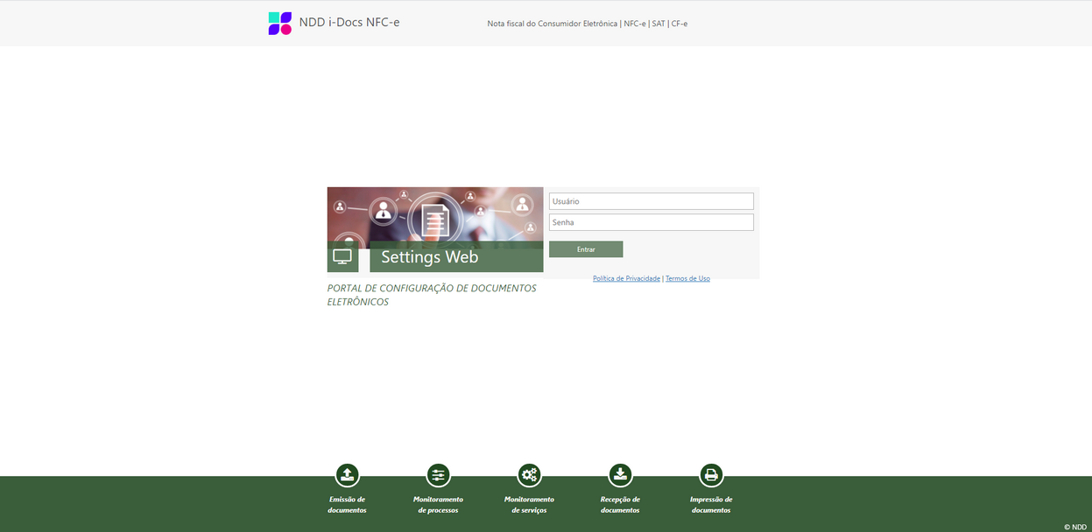Open the Política de Privacidade link
This screenshot has height=532, width=1092.
coord(625,277)
